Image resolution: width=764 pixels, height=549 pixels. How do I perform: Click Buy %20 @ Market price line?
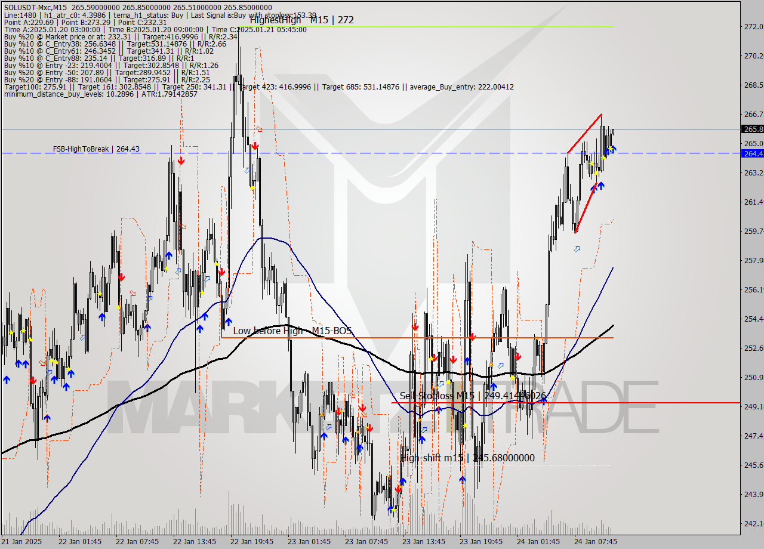tap(121, 36)
